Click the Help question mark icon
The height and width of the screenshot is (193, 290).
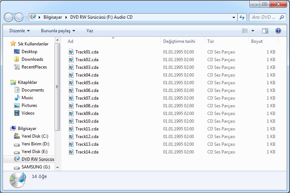click(278, 31)
